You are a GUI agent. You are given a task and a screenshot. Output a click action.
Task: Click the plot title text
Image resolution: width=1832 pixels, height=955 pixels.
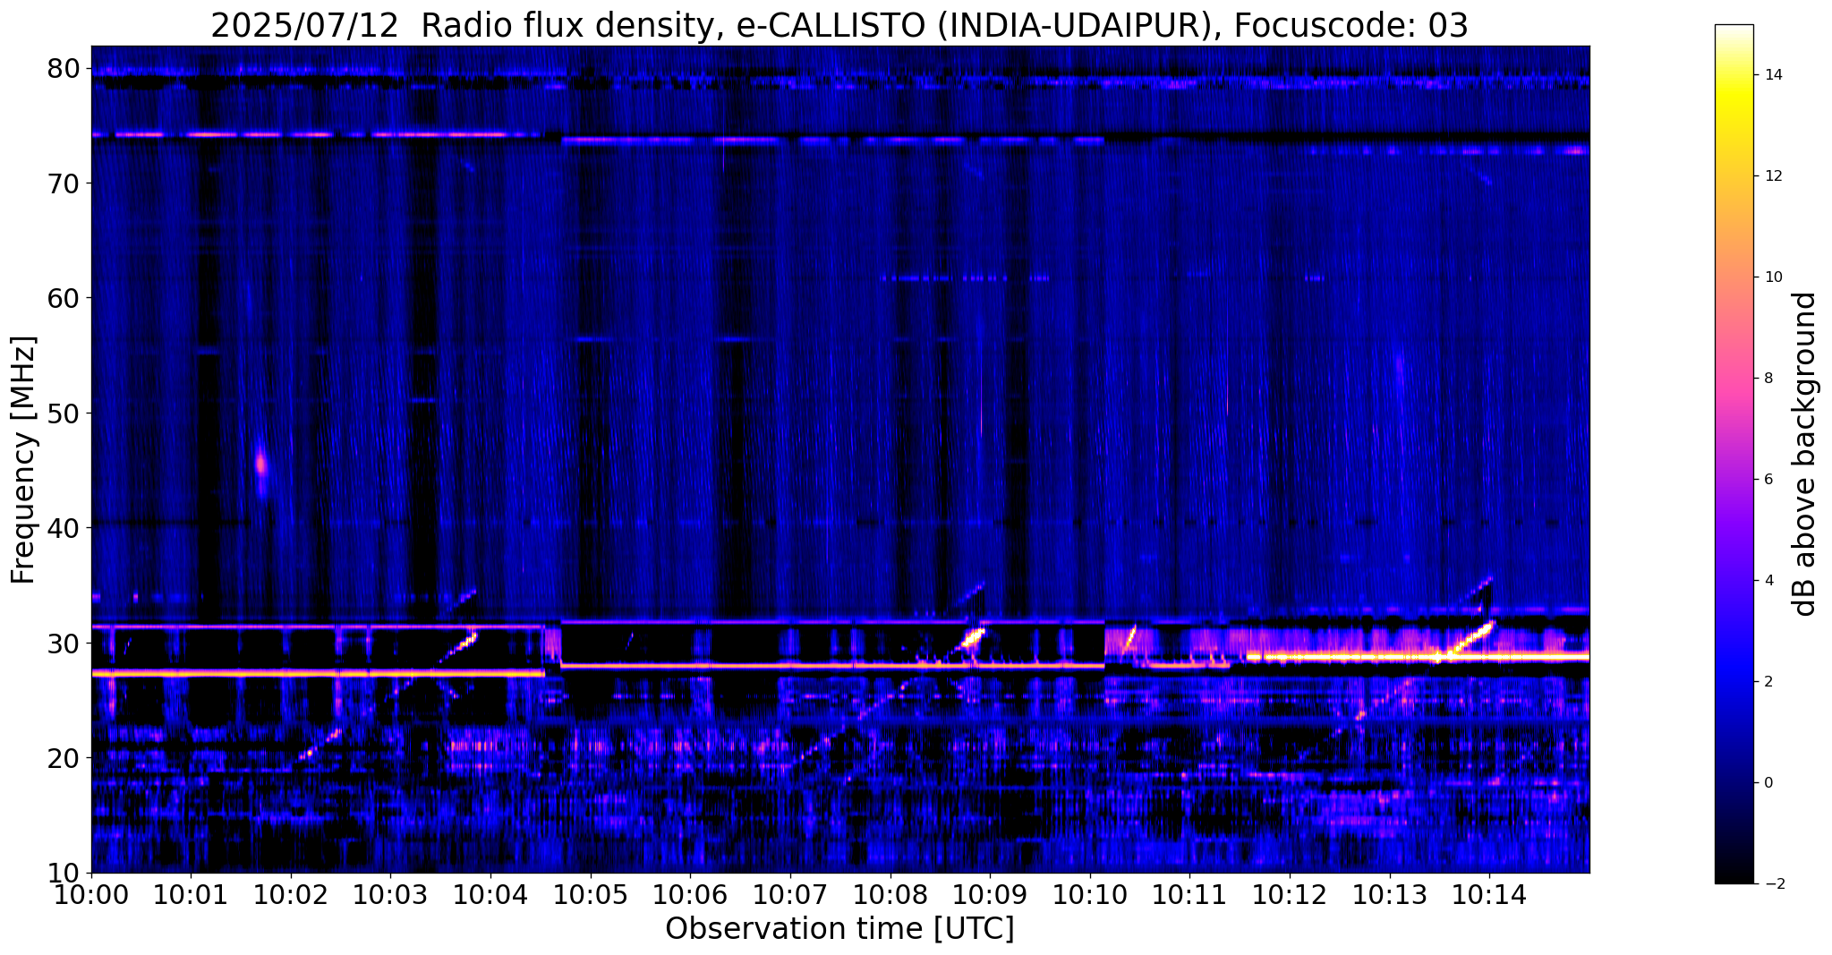tap(839, 25)
